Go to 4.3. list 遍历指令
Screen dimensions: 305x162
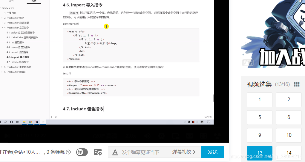15,43
